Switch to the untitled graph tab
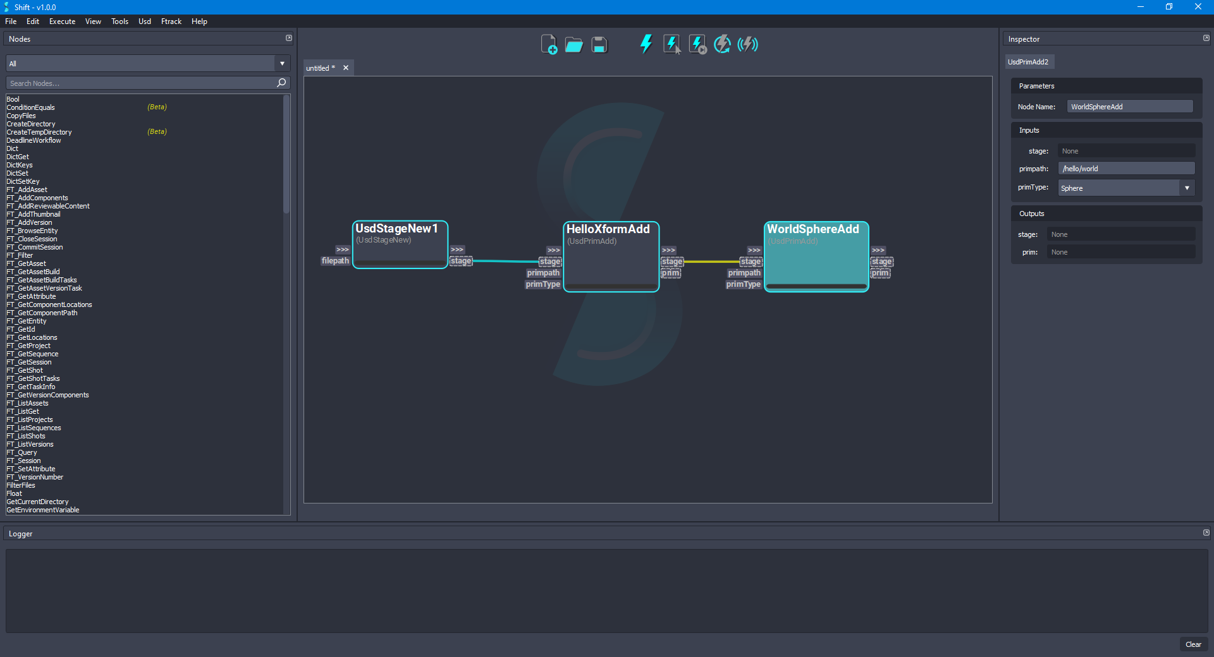The image size is (1214, 657). pyautogui.click(x=320, y=68)
